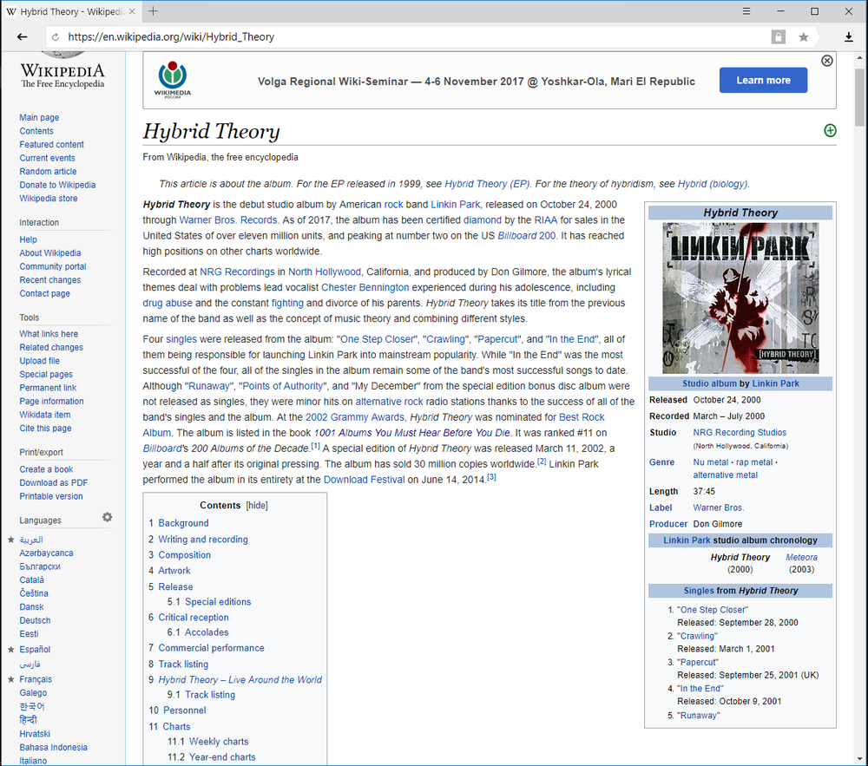The image size is (868, 766).
Task: Open the downloads arrow icon
Action: click(849, 37)
